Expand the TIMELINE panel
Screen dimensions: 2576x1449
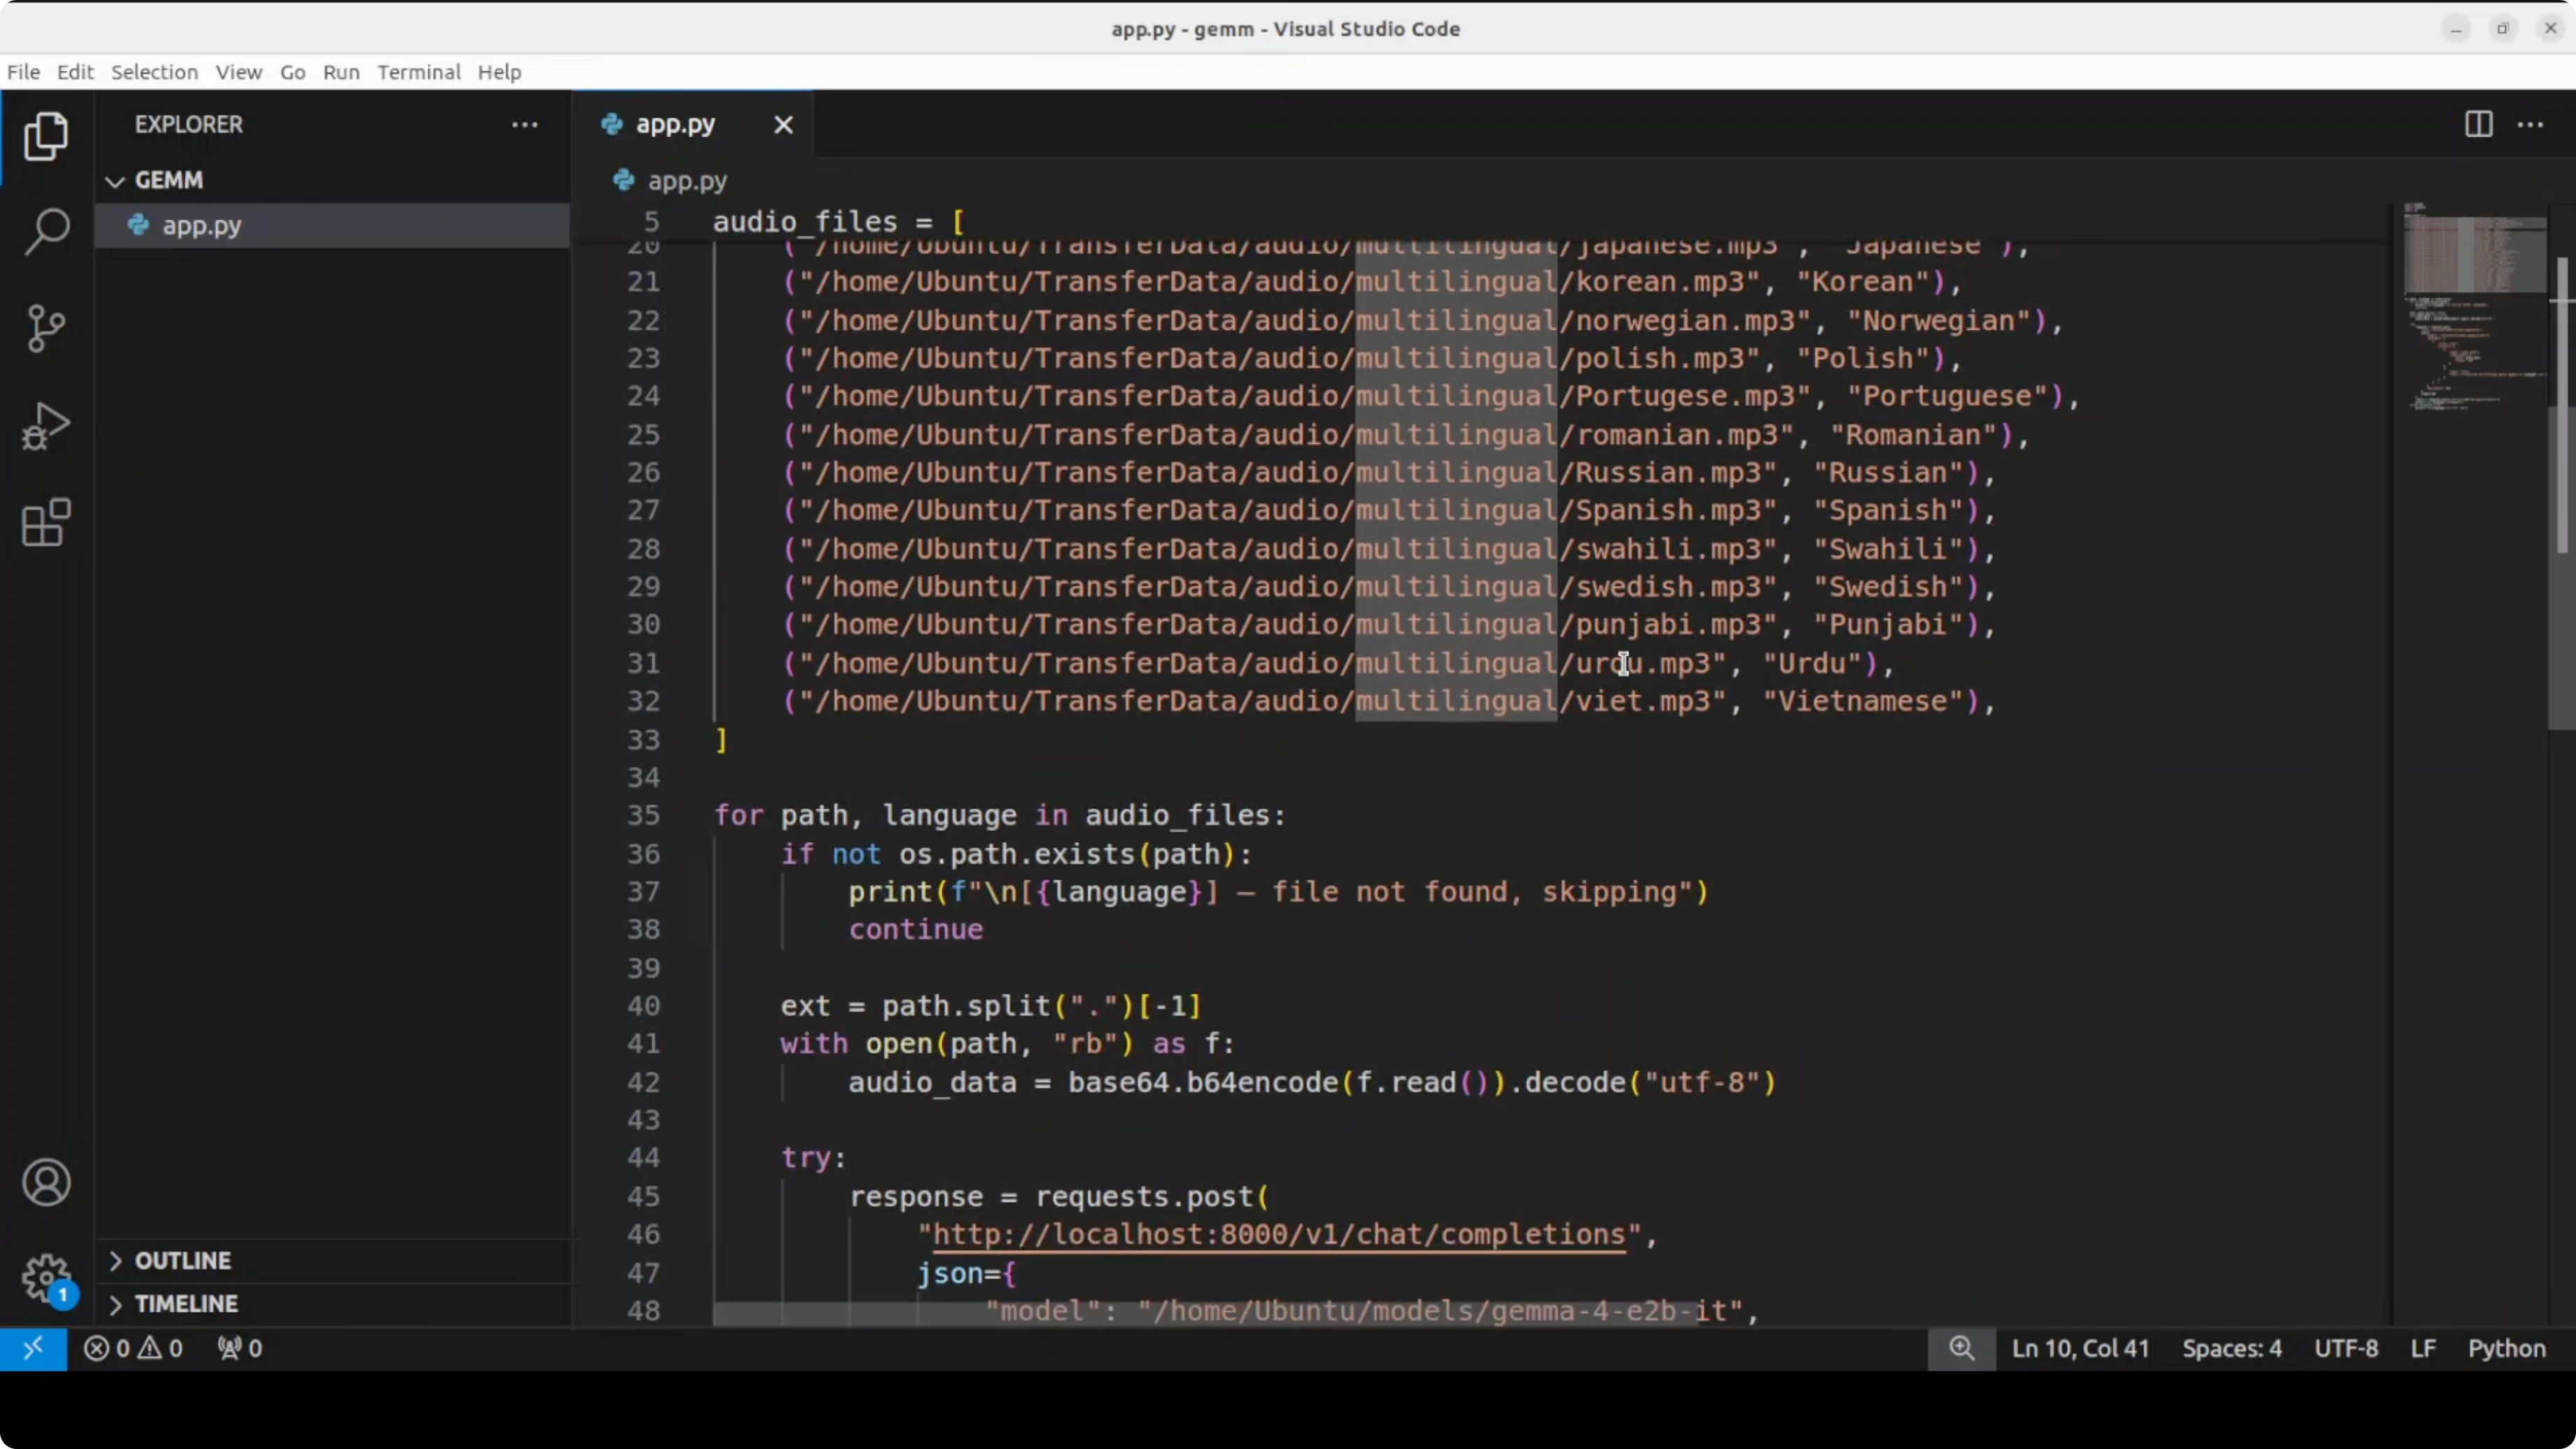pyautogui.click(x=185, y=1304)
